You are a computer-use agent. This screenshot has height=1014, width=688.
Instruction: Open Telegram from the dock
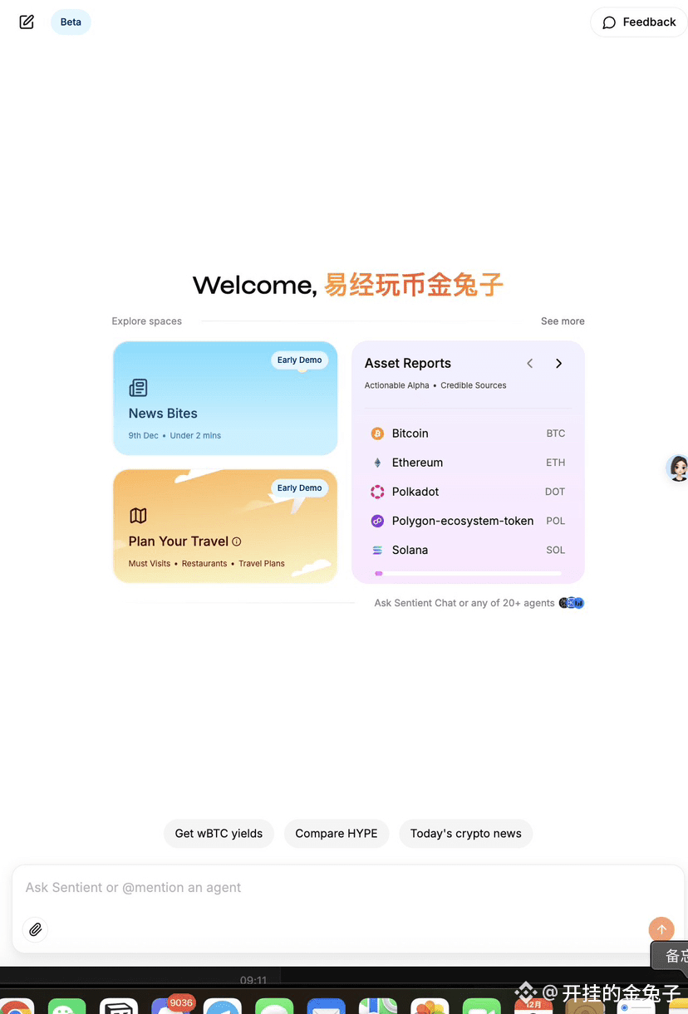pos(223,1006)
